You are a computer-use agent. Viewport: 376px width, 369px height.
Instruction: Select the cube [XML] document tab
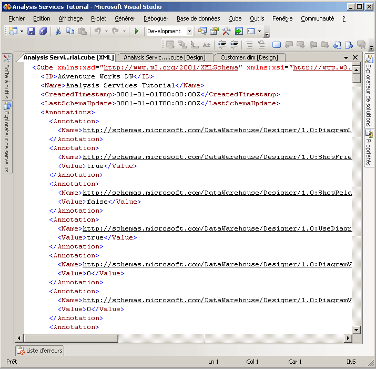tap(68, 57)
